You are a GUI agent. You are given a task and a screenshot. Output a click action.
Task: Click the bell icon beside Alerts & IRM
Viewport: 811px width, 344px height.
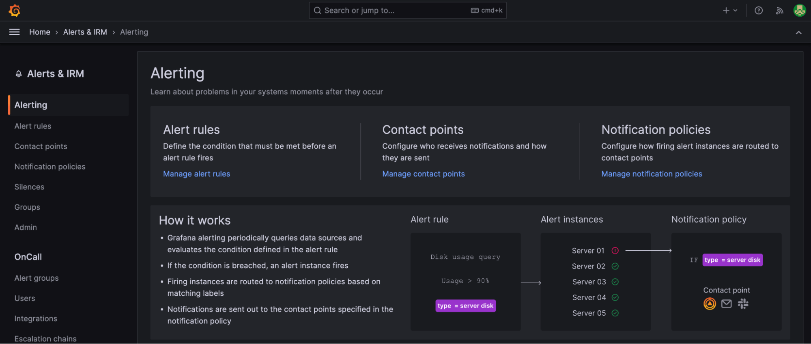(19, 74)
